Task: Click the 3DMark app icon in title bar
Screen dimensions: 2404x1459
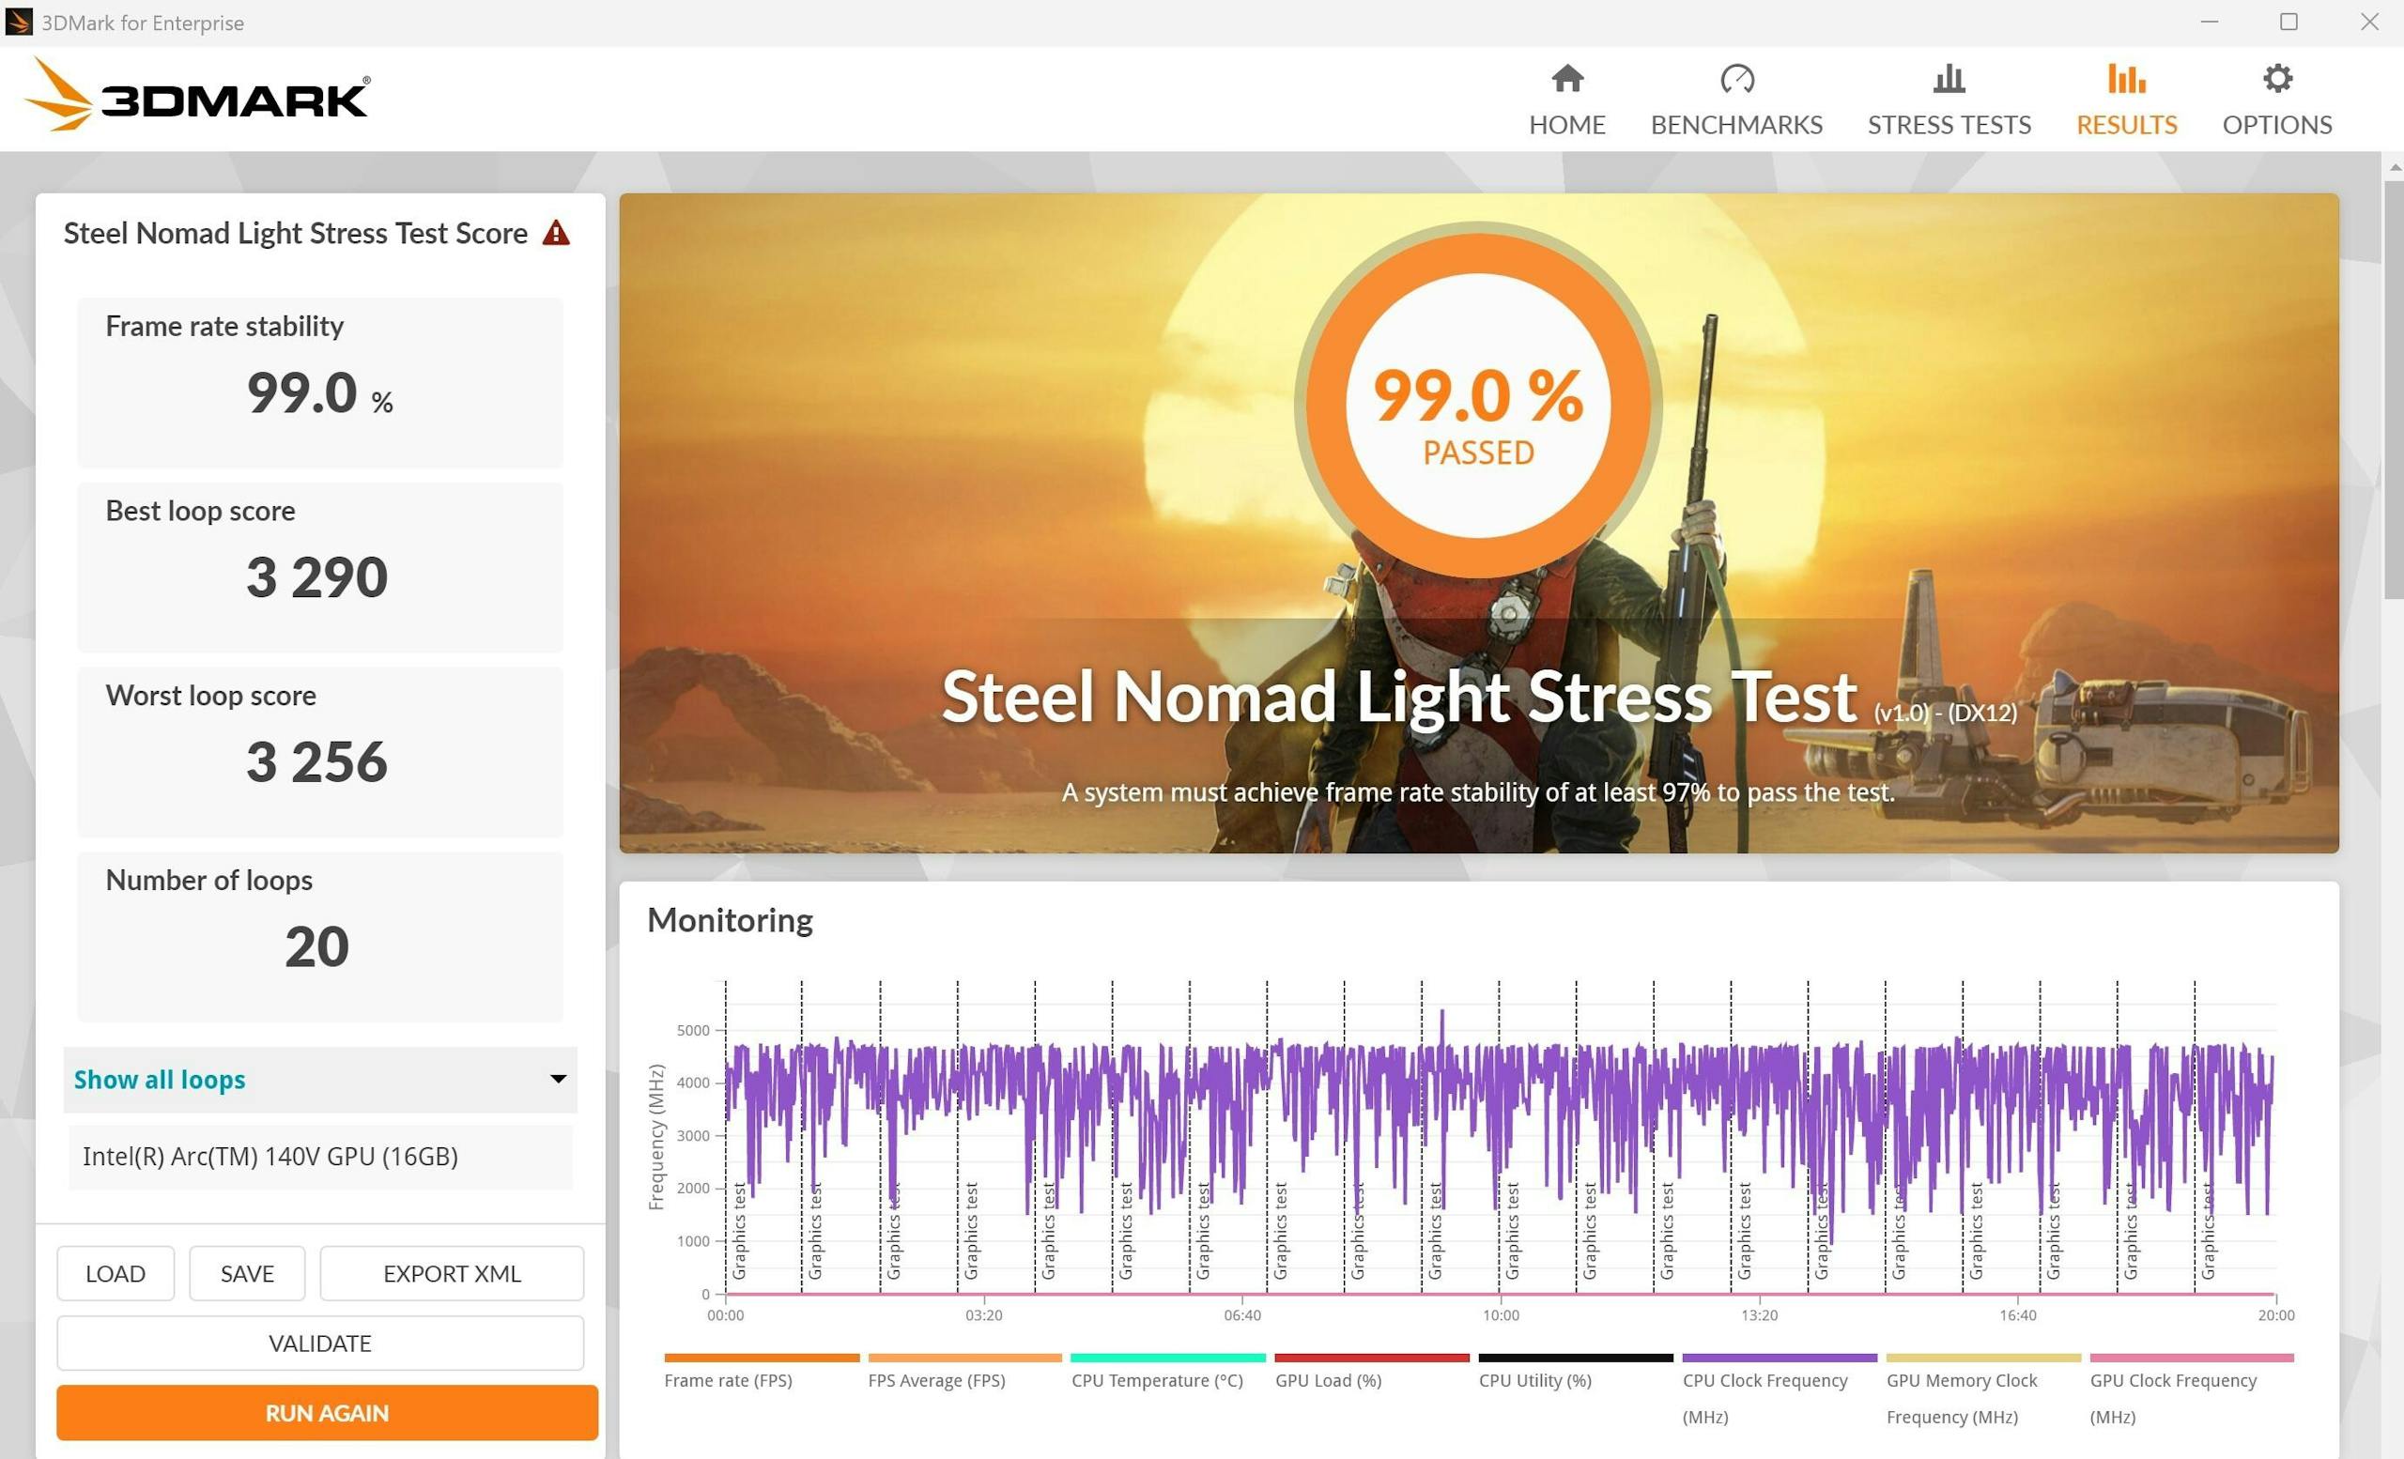Action: [x=19, y=22]
